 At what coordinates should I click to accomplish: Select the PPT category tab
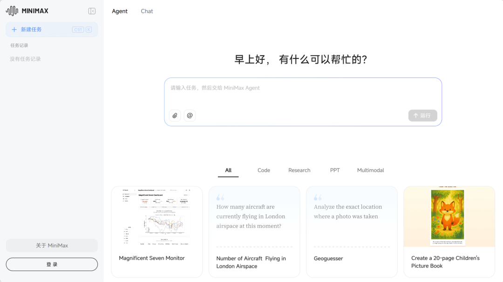coord(335,171)
